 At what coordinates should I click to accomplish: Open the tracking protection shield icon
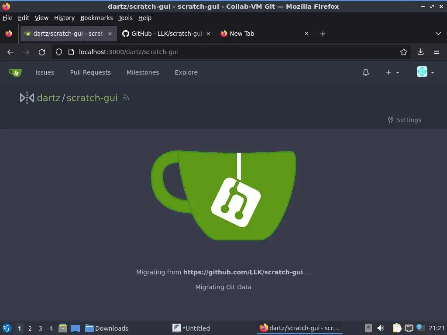click(59, 52)
